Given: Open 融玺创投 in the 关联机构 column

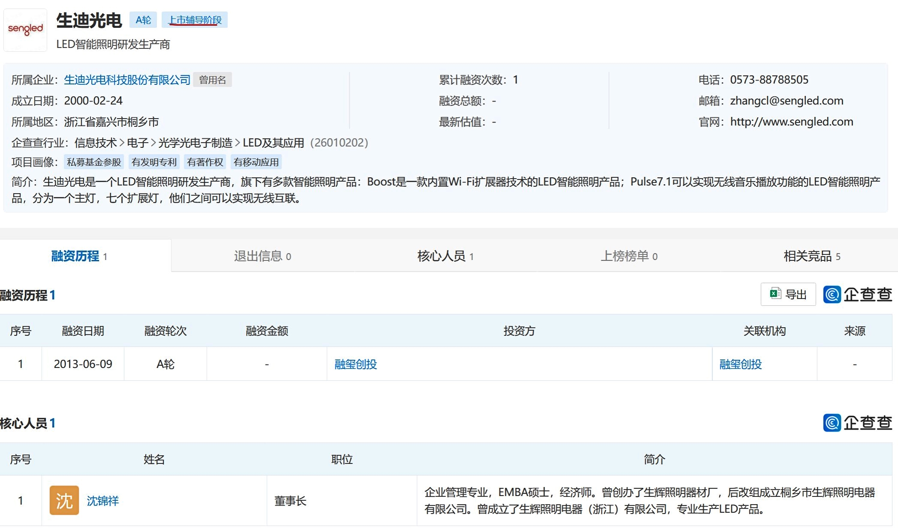Looking at the screenshot, I should [740, 364].
